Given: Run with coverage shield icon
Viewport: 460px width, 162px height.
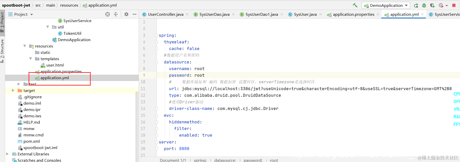Looking at the screenshot, I should click(x=432, y=5).
